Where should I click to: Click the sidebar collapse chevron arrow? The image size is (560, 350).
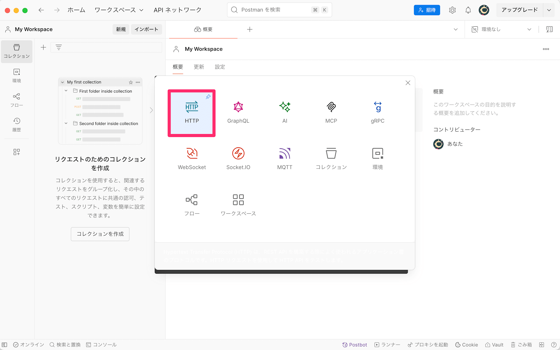pyautogui.click(x=151, y=110)
